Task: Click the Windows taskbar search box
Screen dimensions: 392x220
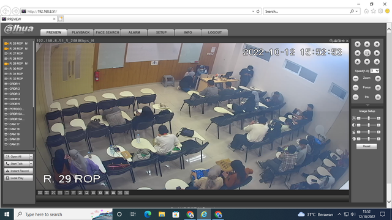Action: point(64,215)
